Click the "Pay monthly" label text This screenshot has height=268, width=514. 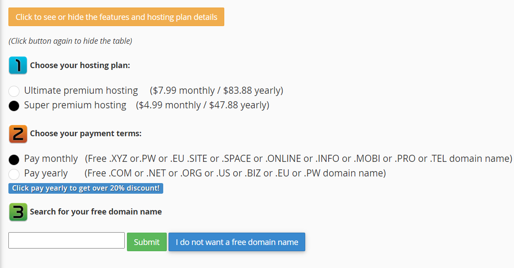point(51,158)
